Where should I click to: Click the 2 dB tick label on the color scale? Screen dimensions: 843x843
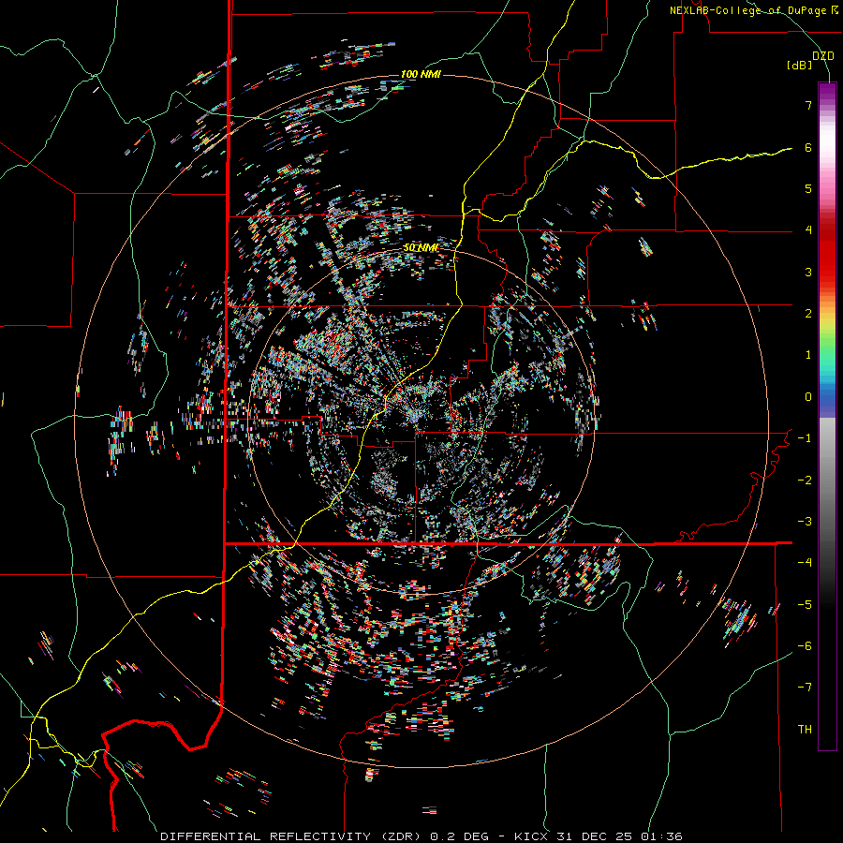(x=808, y=314)
